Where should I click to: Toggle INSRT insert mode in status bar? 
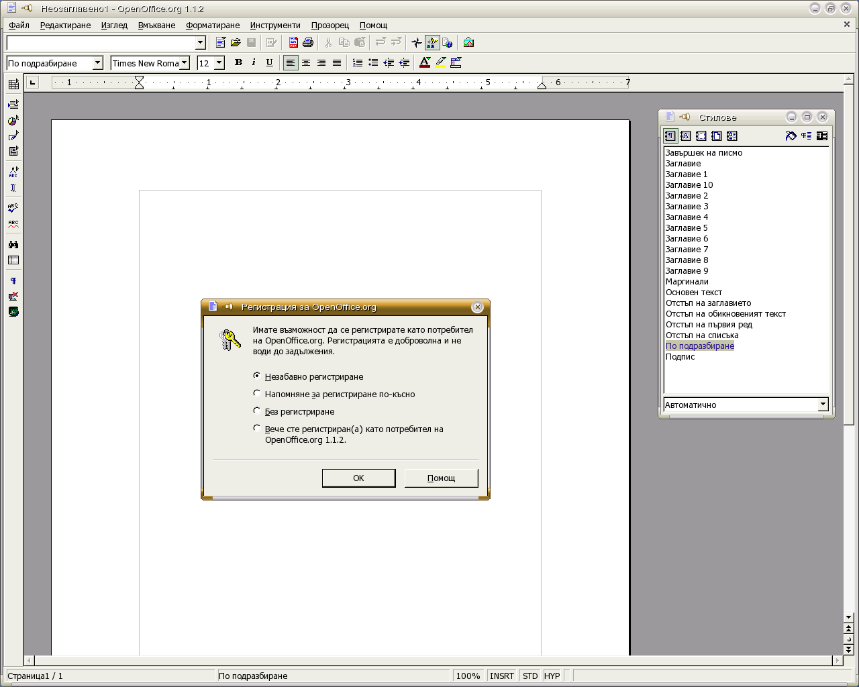[502, 676]
